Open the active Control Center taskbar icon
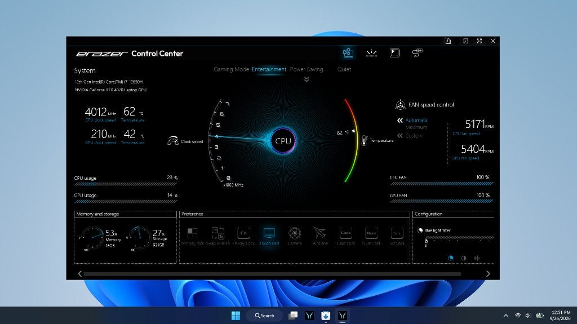 click(x=342, y=316)
